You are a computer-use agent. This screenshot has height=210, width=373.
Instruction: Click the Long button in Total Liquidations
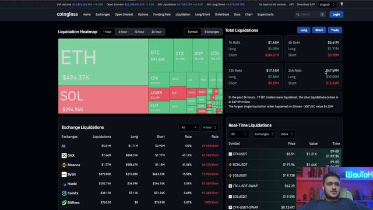pos(304,30)
